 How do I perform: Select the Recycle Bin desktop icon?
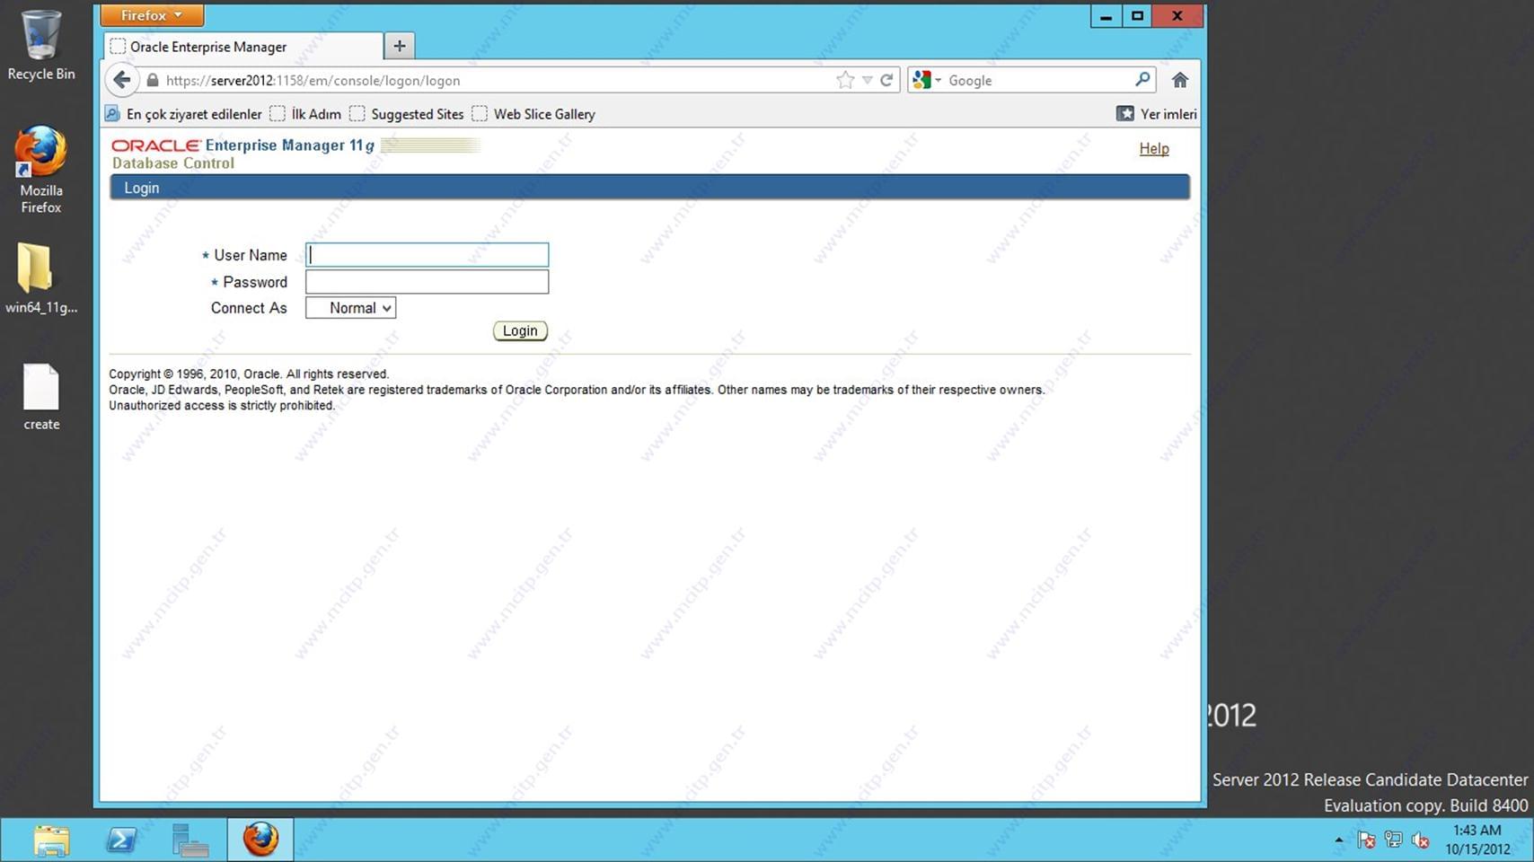coord(41,45)
